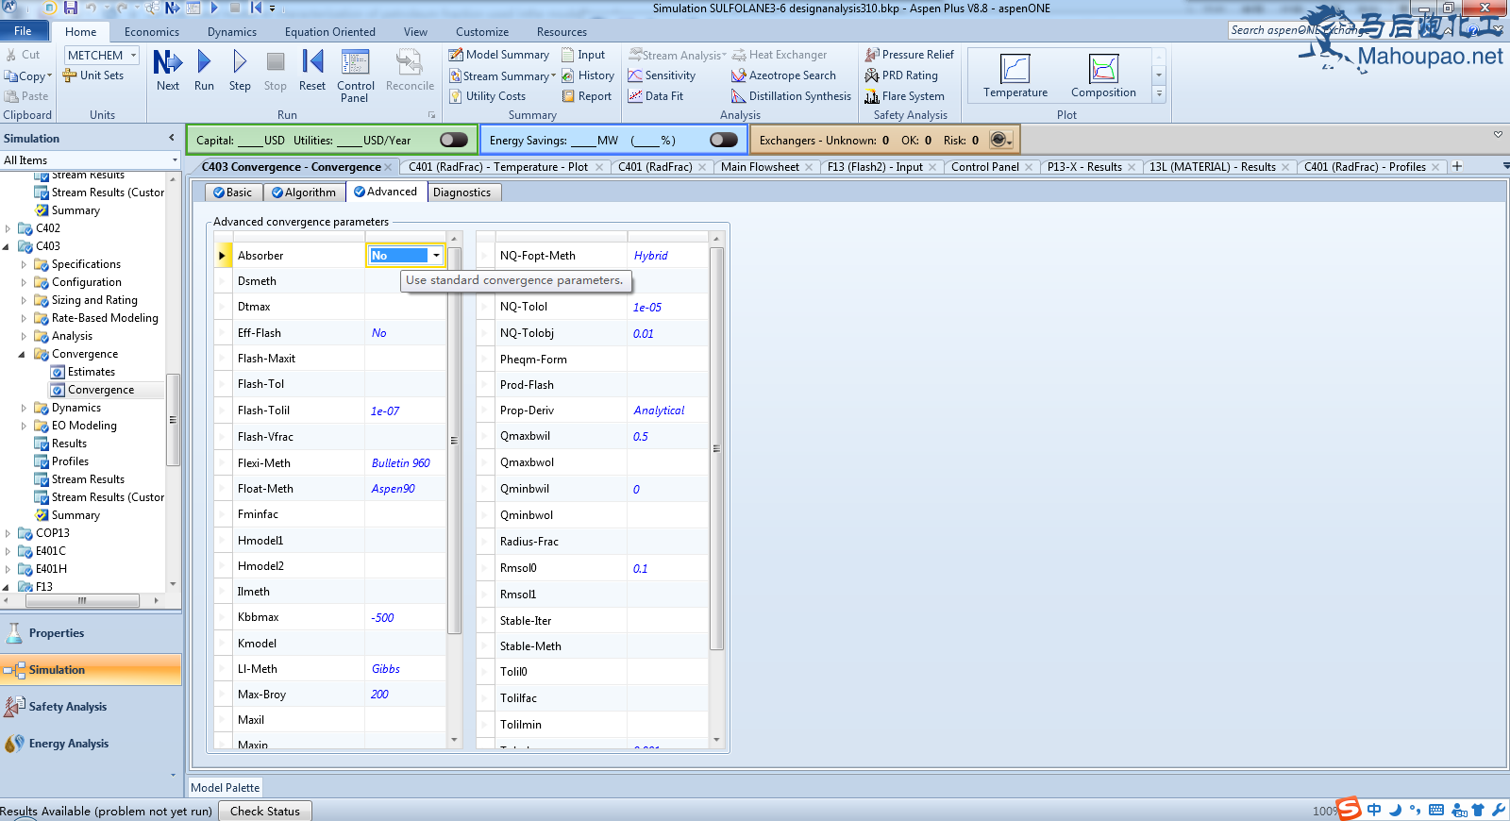Create a Composition plot
Image resolution: width=1510 pixels, height=821 pixels.
click(x=1103, y=75)
